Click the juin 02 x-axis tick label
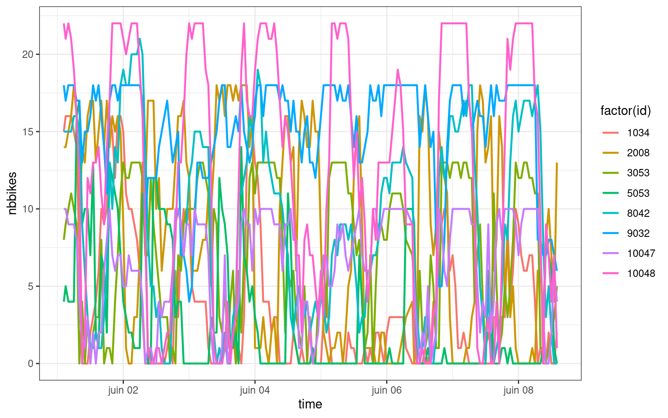This screenshot has width=668, height=418. 123,390
